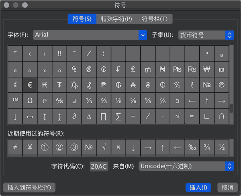Screen dimensions: 241x196
Task: Click the 取消 button
Action: (227, 188)
